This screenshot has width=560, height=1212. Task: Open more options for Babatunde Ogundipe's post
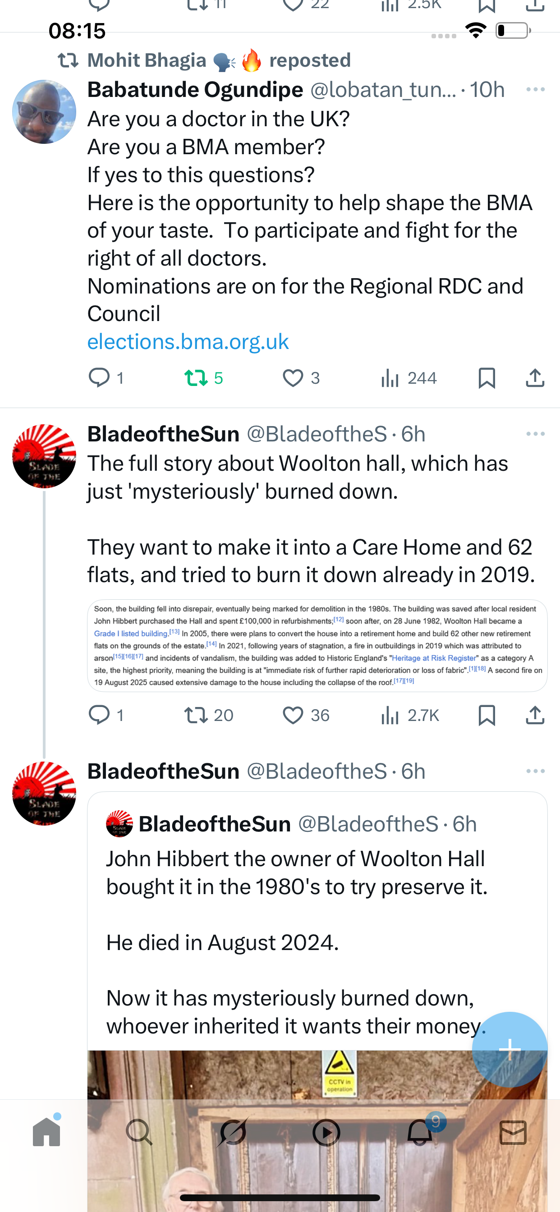point(536,89)
